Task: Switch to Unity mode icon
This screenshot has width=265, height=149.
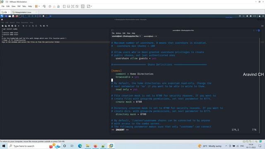Action: pyautogui.click(x=77, y=7)
